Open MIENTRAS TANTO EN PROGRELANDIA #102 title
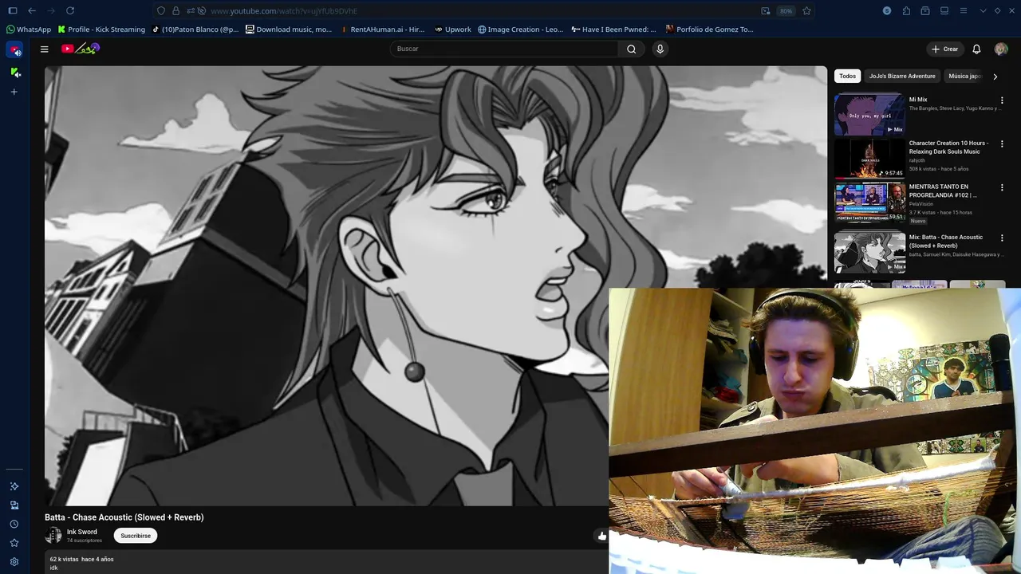This screenshot has height=574, width=1021. (944, 191)
